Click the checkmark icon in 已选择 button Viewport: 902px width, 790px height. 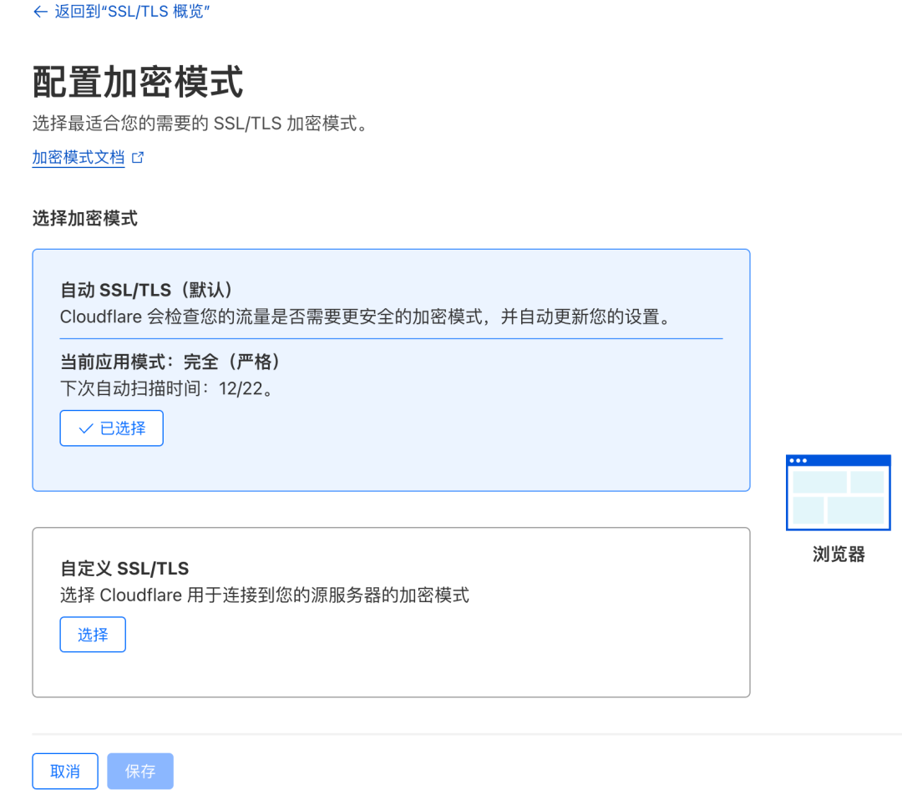[85, 428]
